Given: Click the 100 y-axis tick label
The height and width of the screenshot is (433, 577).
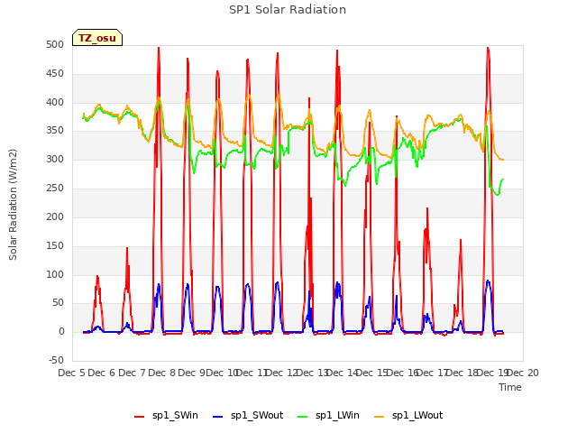Looking at the screenshot, I should click(55, 274).
